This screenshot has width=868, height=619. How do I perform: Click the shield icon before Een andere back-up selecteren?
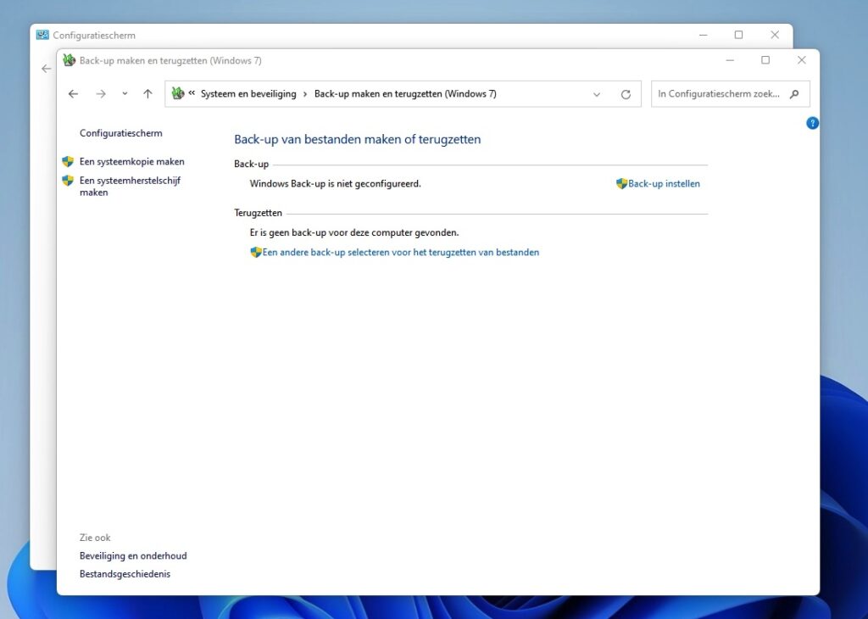pos(256,253)
